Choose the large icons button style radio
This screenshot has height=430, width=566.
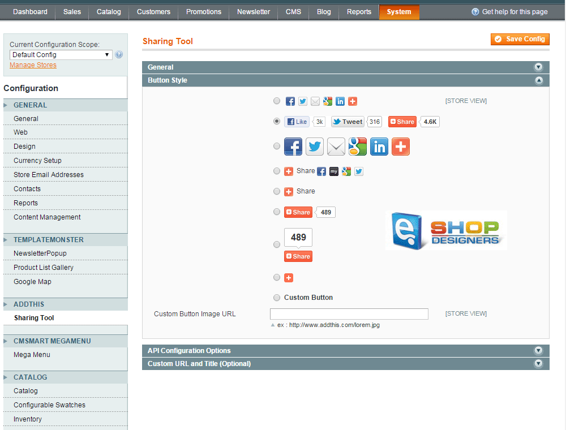coord(276,146)
